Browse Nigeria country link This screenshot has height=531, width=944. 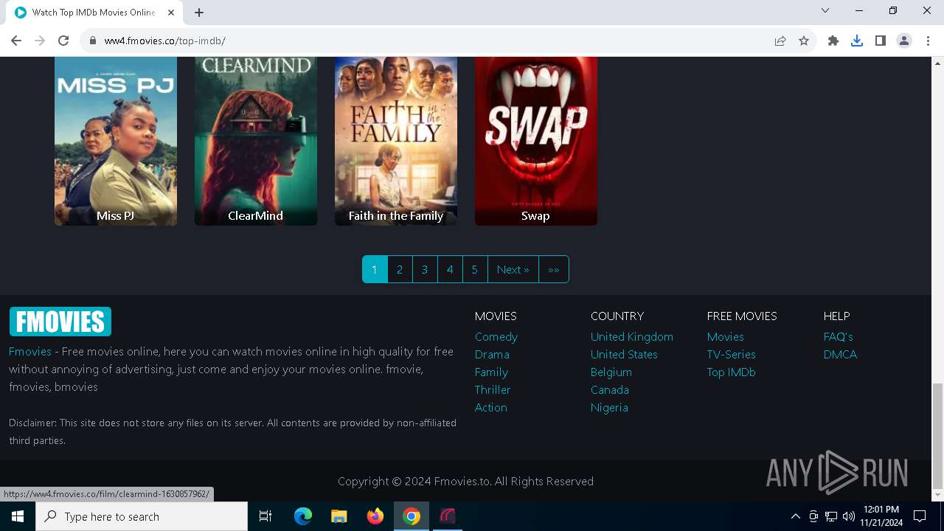(x=609, y=407)
